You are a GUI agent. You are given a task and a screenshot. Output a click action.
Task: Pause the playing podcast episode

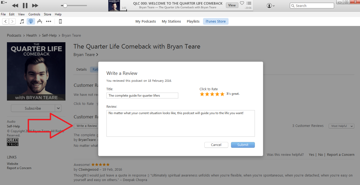[25, 6]
